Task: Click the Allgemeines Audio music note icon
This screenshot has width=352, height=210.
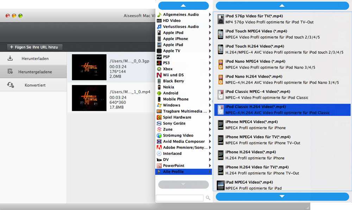Action: point(159,14)
